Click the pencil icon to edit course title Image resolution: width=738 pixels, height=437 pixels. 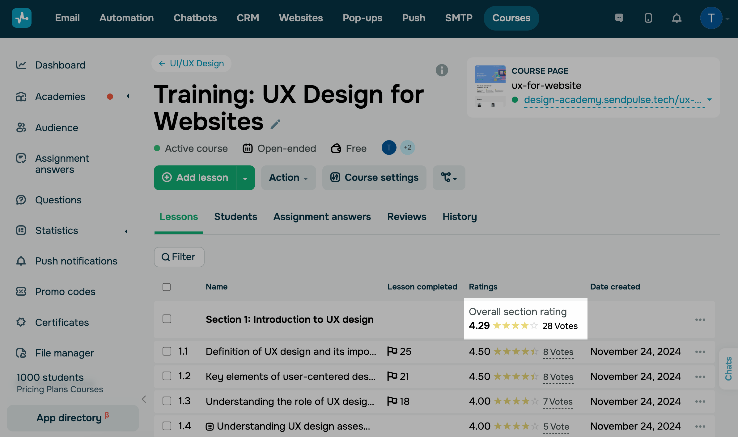(x=275, y=124)
